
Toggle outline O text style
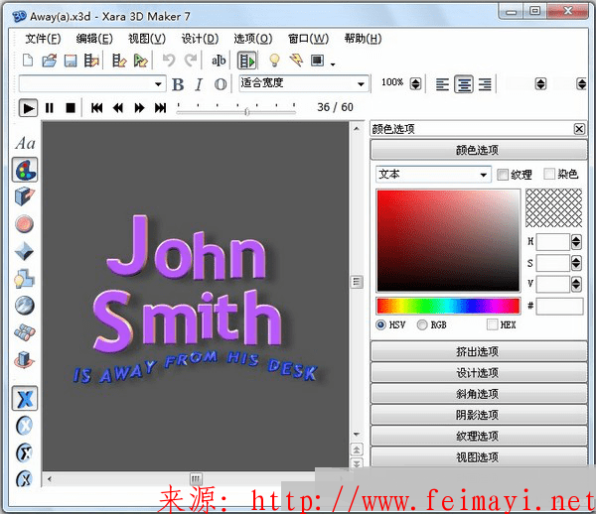pyautogui.click(x=221, y=84)
